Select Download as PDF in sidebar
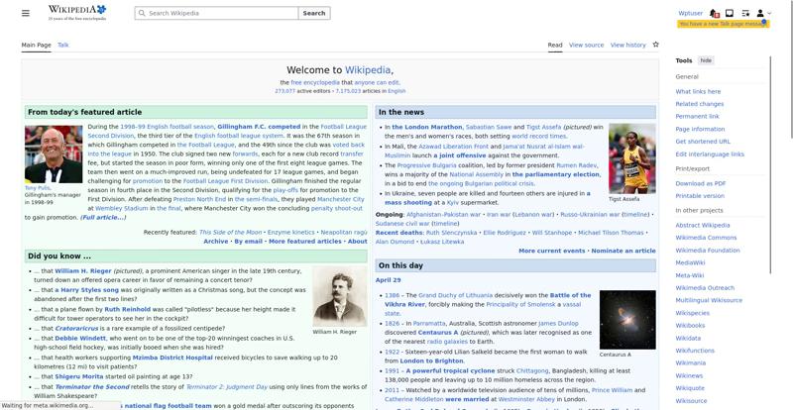This screenshot has width=793, height=410. pyautogui.click(x=701, y=183)
